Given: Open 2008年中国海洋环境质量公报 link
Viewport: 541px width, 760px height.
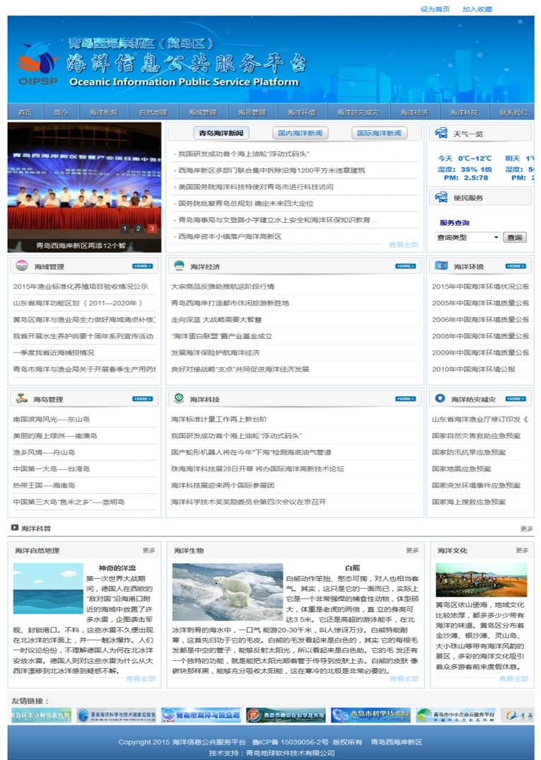Looking at the screenshot, I should tap(480, 336).
